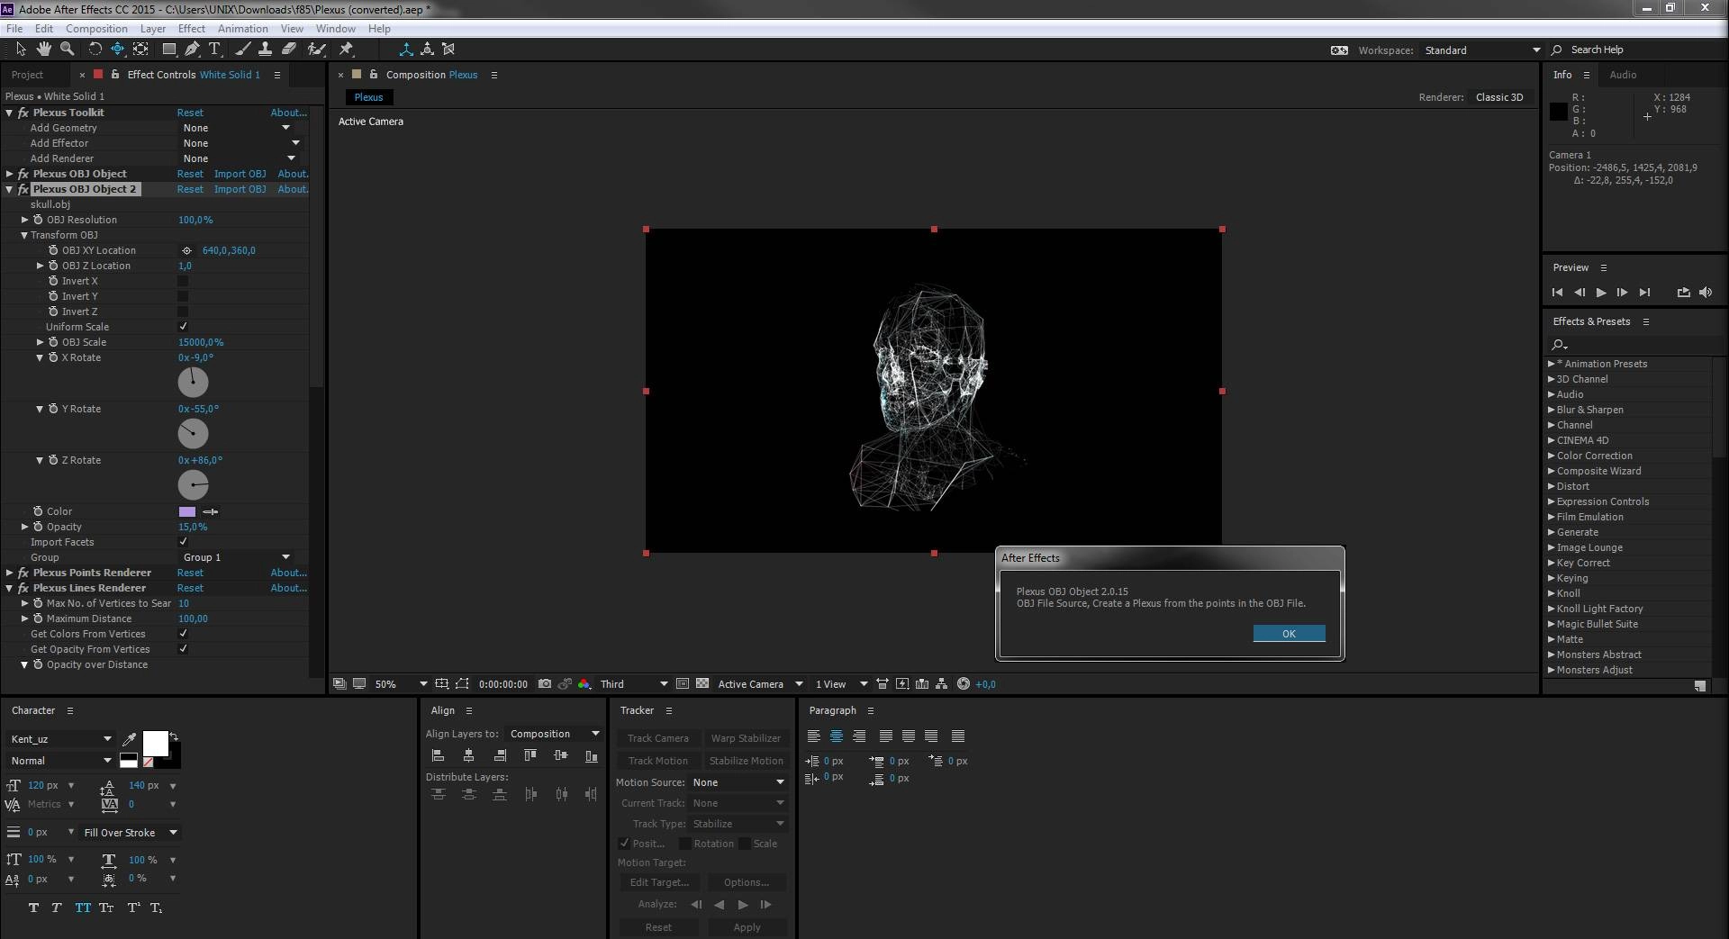Select the Selection arrow tool
Image resolution: width=1729 pixels, height=939 pixels.
click(x=21, y=49)
